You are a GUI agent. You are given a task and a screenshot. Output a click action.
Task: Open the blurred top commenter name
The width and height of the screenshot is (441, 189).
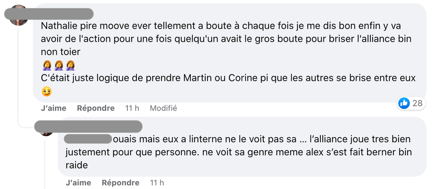[x=49, y=14]
